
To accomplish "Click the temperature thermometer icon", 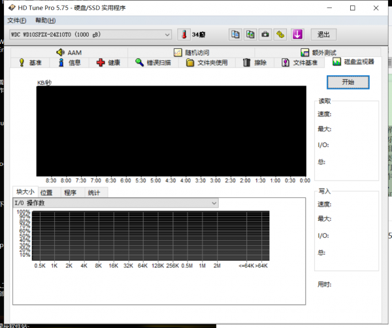I will (x=184, y=35).
